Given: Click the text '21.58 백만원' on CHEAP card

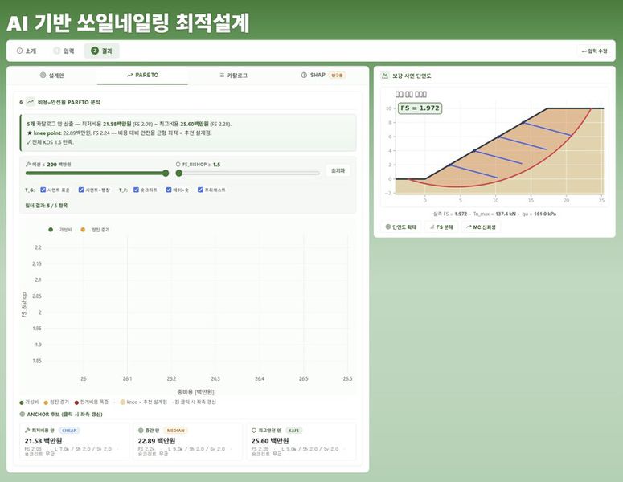Looking at the screenshot, I should pos(43,441).
